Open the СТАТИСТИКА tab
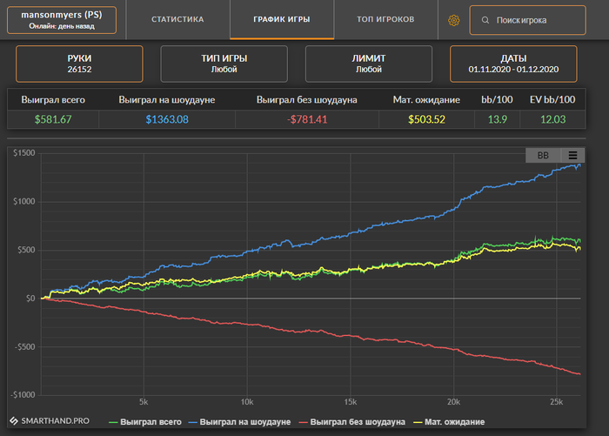The width and height of the screenshot is (609, 436). pyautogui.click(x=177, y=19)
